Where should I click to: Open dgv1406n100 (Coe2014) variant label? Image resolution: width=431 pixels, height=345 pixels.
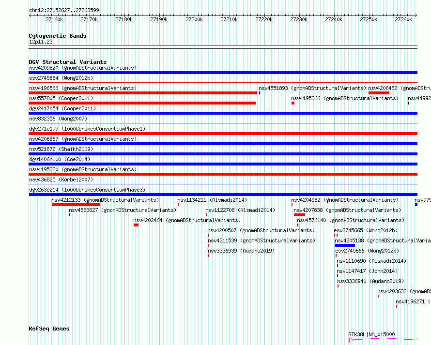pos(60,159)
